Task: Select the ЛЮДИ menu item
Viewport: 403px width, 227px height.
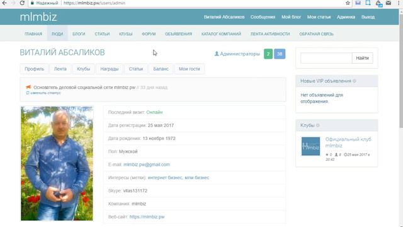Action: click(x=57, y=33)
